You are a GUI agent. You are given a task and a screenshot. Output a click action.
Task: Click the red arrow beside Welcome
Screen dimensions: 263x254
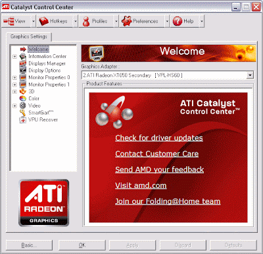pyautogui.click(x=23, y=49)
